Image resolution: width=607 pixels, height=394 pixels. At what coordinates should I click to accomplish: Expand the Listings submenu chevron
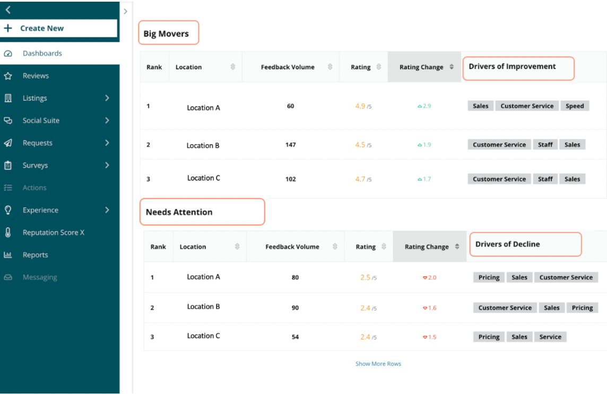pos(107,98)
